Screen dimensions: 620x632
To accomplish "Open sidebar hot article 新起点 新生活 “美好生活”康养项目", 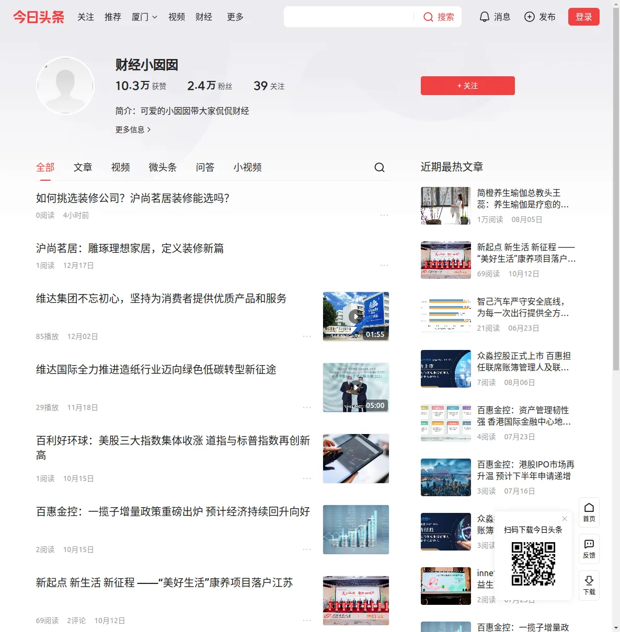I will [x=527, y=253].
